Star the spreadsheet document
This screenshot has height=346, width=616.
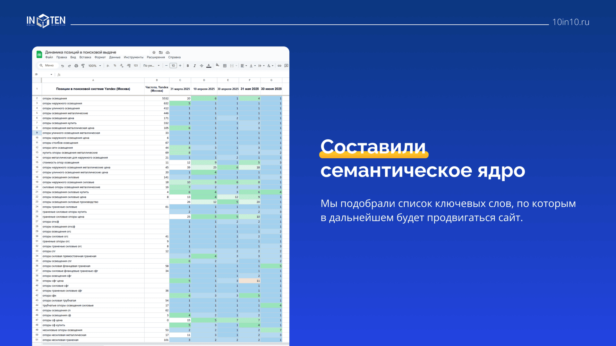[154, 52]
